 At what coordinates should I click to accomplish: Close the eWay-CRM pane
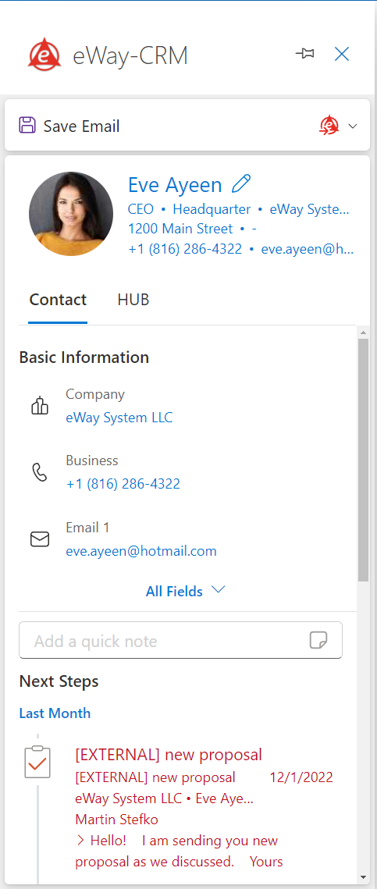pos(342,55)
